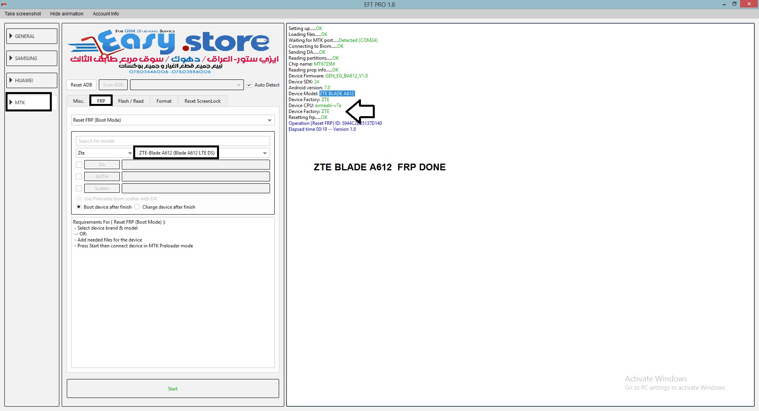Open Account Info menu
This screenshot has width=759, height=411.
pyautogui.click(x=106, y=14)
